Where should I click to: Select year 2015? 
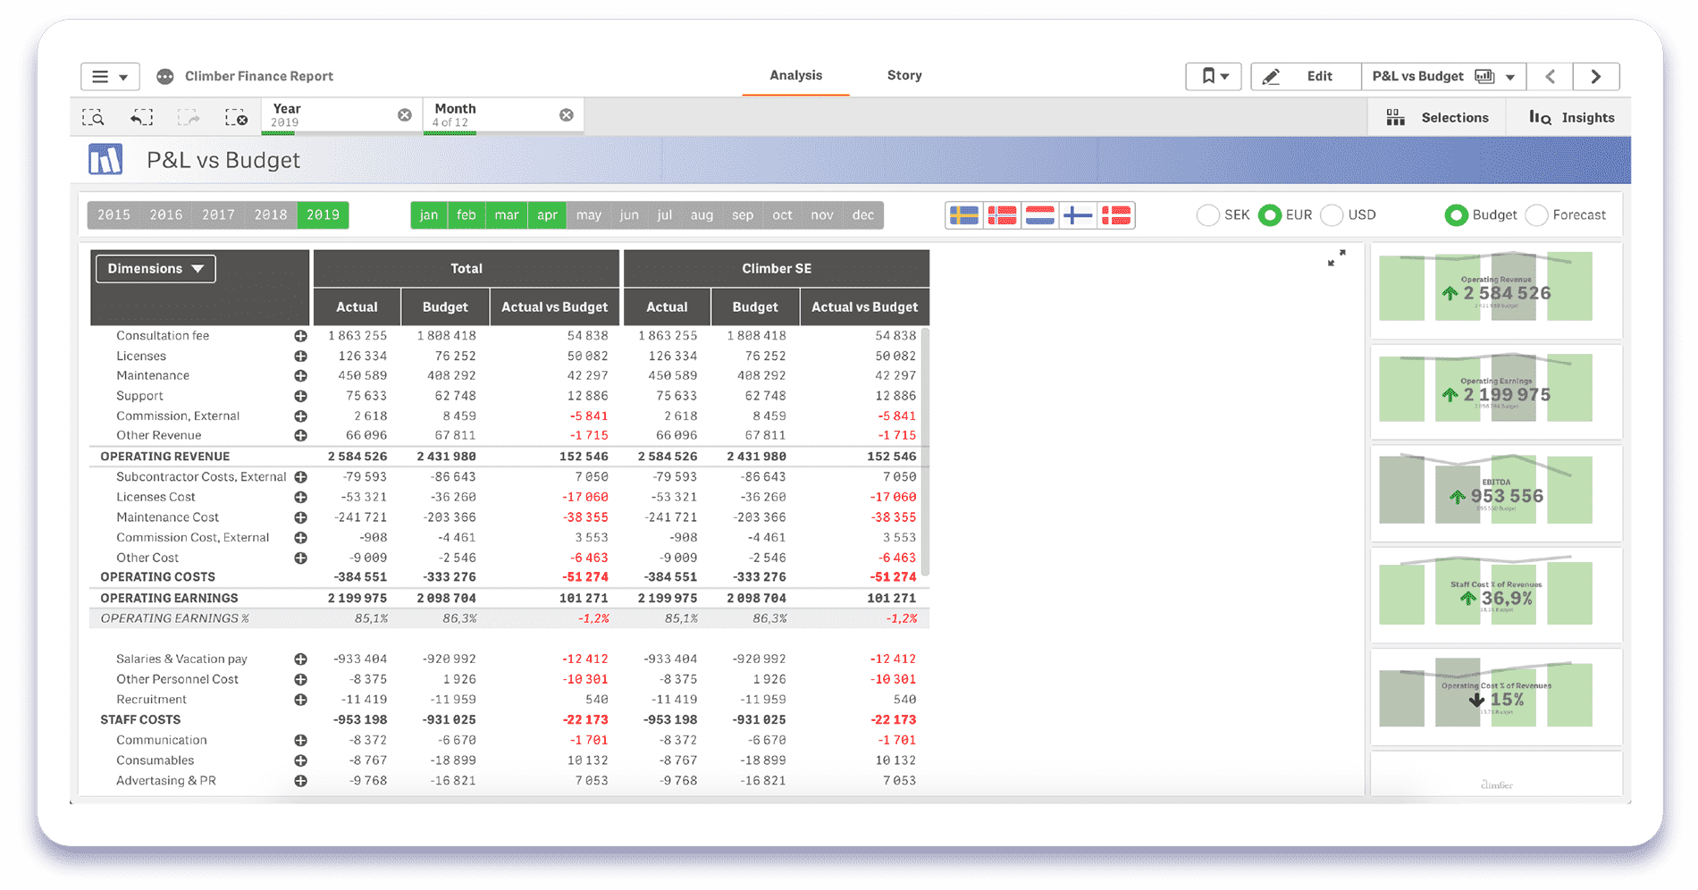tap(113, 215)
